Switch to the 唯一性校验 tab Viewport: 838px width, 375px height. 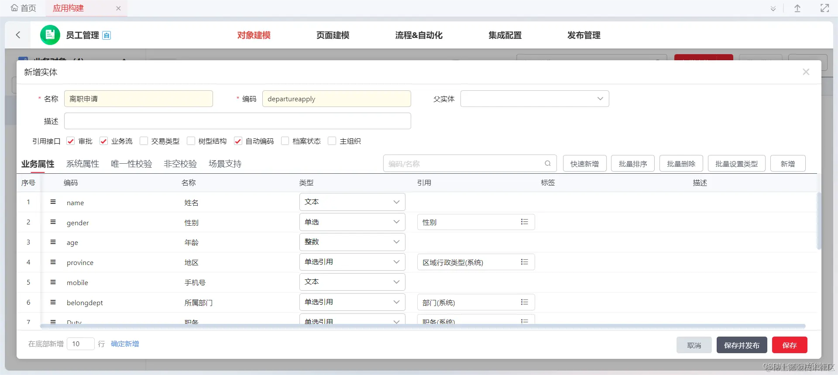click(x=131, y=164)
